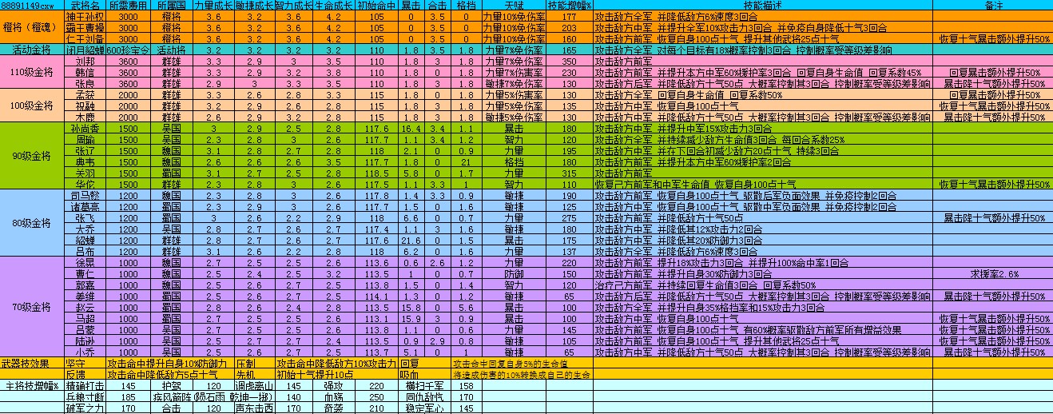Click the 孙尚香 general name cell
Screen dimensions: 1053x414
click(84, 128)
